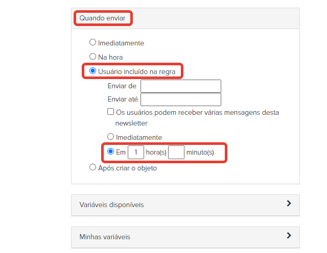Click the Enviar de input field
327x253 pixels.
[181, 86]
